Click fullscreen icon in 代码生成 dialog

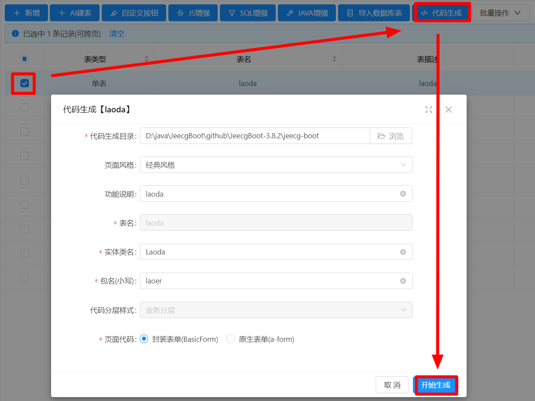click(429, 110)
